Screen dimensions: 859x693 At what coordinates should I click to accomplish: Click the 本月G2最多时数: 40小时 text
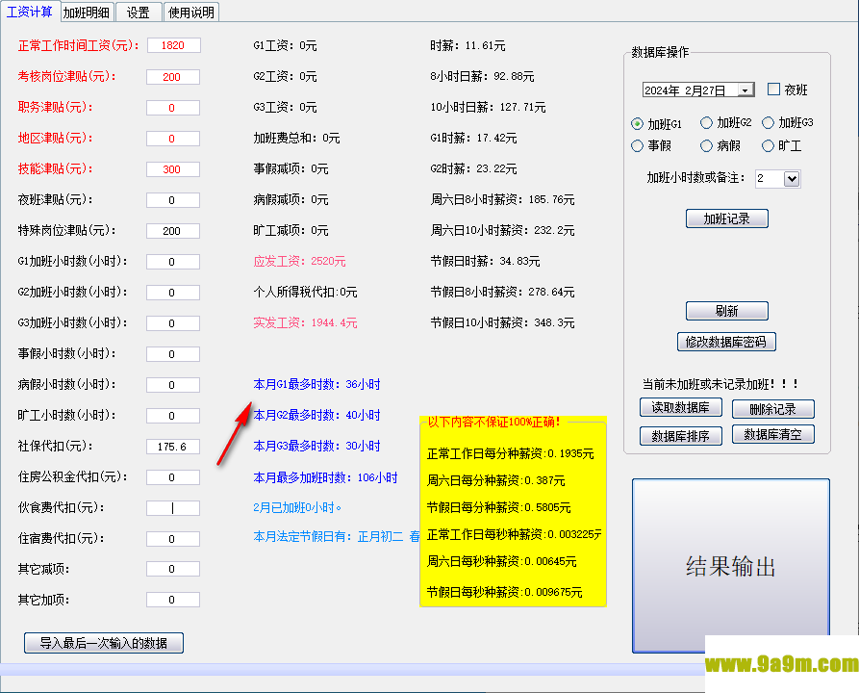click(316, 415)
